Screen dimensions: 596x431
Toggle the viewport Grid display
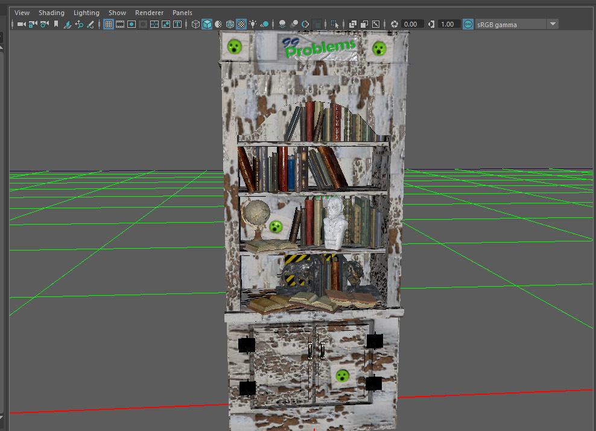109,24
